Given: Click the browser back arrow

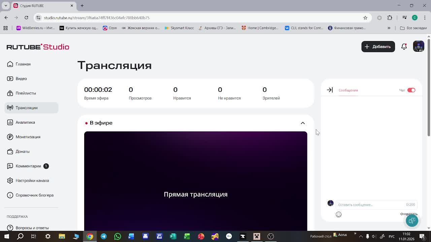Looking at the screenshot, I should click(x=6, y=17).
